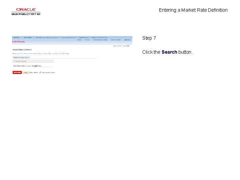240x180 pixels.
Task: Click the Sign out link
Action: 127,40
